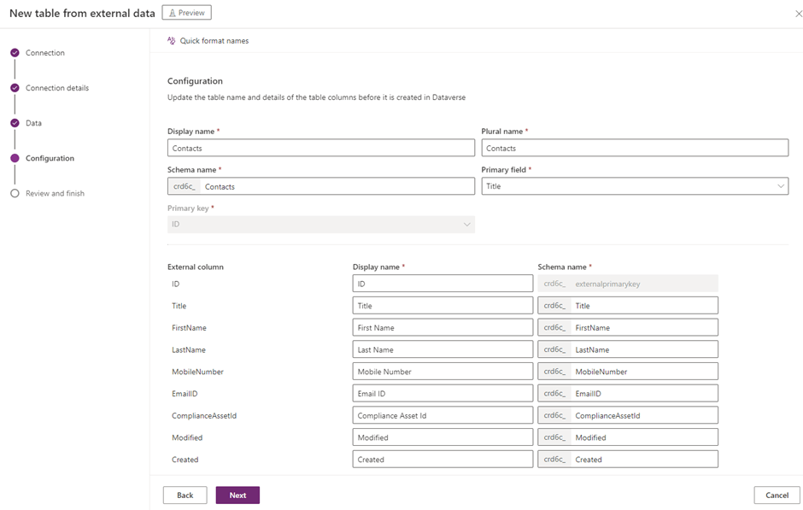This screenshot has width=803, height=510.
Task: Open the Primary field dropdown
Action: [x=634, y=186]
